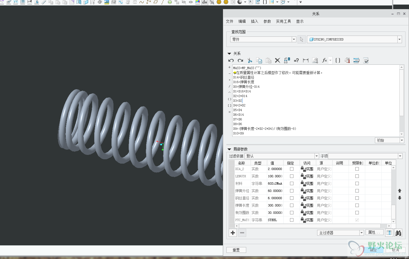Select the 60Si2MnA value cell
Image resolution: width=409 pixels, height=259 pixels.
(x=275, y=183)
